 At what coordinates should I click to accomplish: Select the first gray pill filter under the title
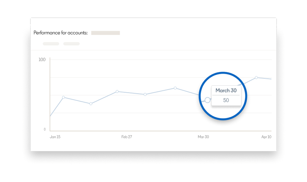pyautogui.click(x=51, y=44)
